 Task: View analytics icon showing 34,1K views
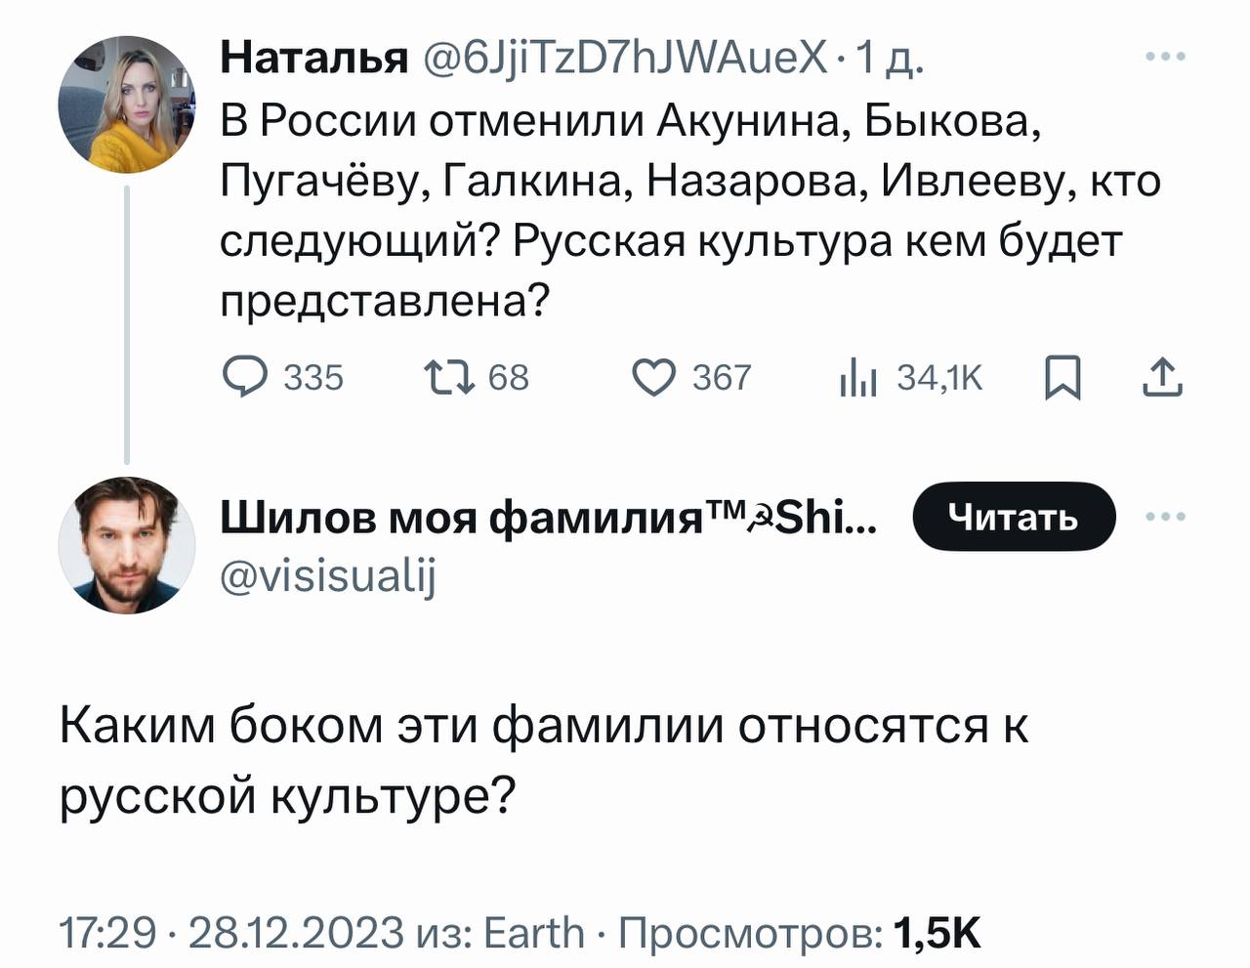click(859, 377)
